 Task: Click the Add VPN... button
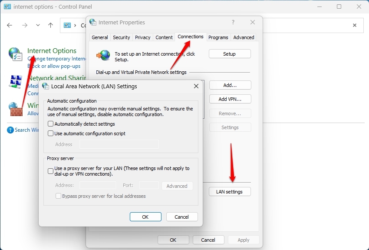click(x=230, y=99)
